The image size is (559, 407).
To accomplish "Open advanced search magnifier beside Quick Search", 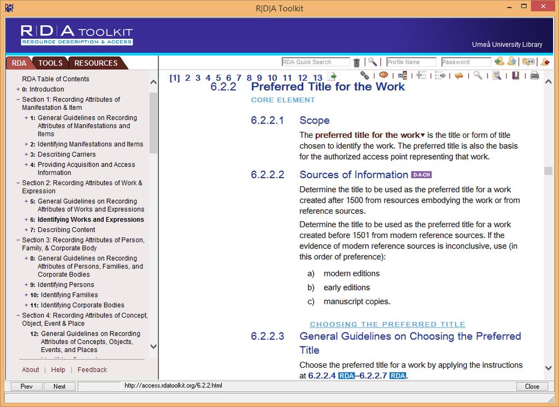I will [372, 62].
